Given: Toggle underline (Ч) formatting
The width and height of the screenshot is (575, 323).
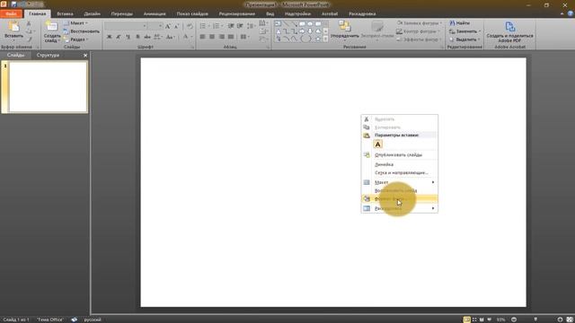Looking at the screenshot, I should (128, 37).
